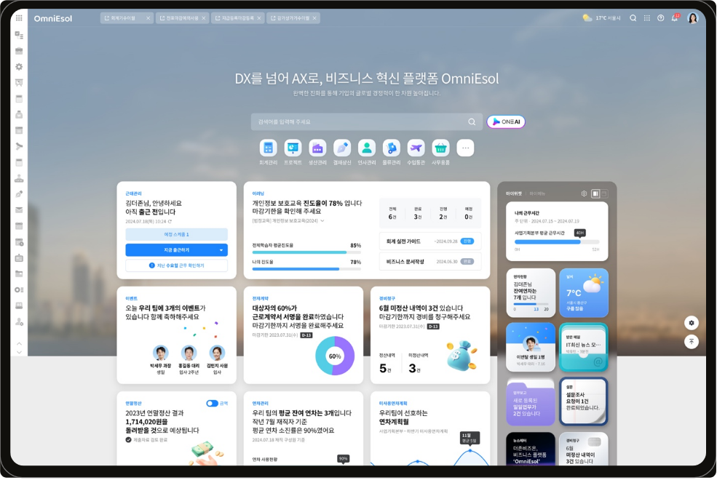Screen dimensions: 717x488
Task: Collapse sidebar with the up chevron
Action: point(19,343)
